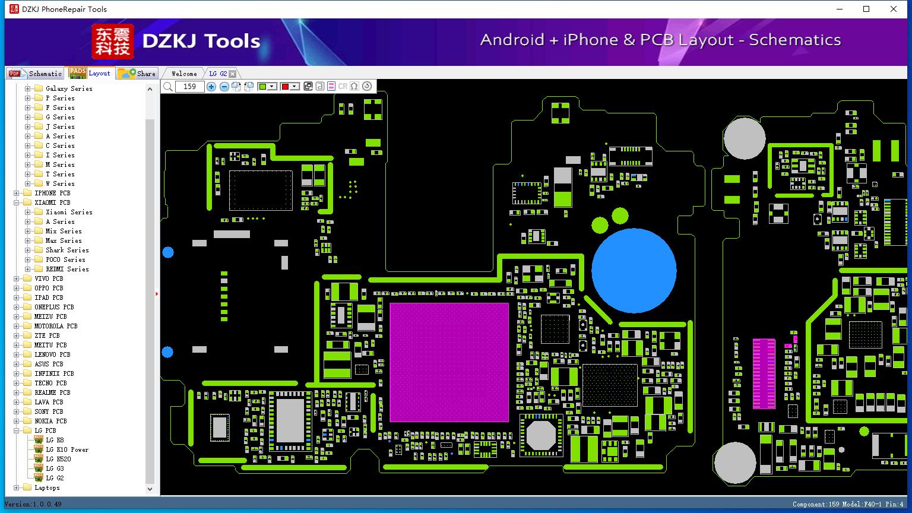Image resolution: width=912 pixels, height=513 pixels.
Task: Click the large blue circular pad on board
Action: (634, 271)
